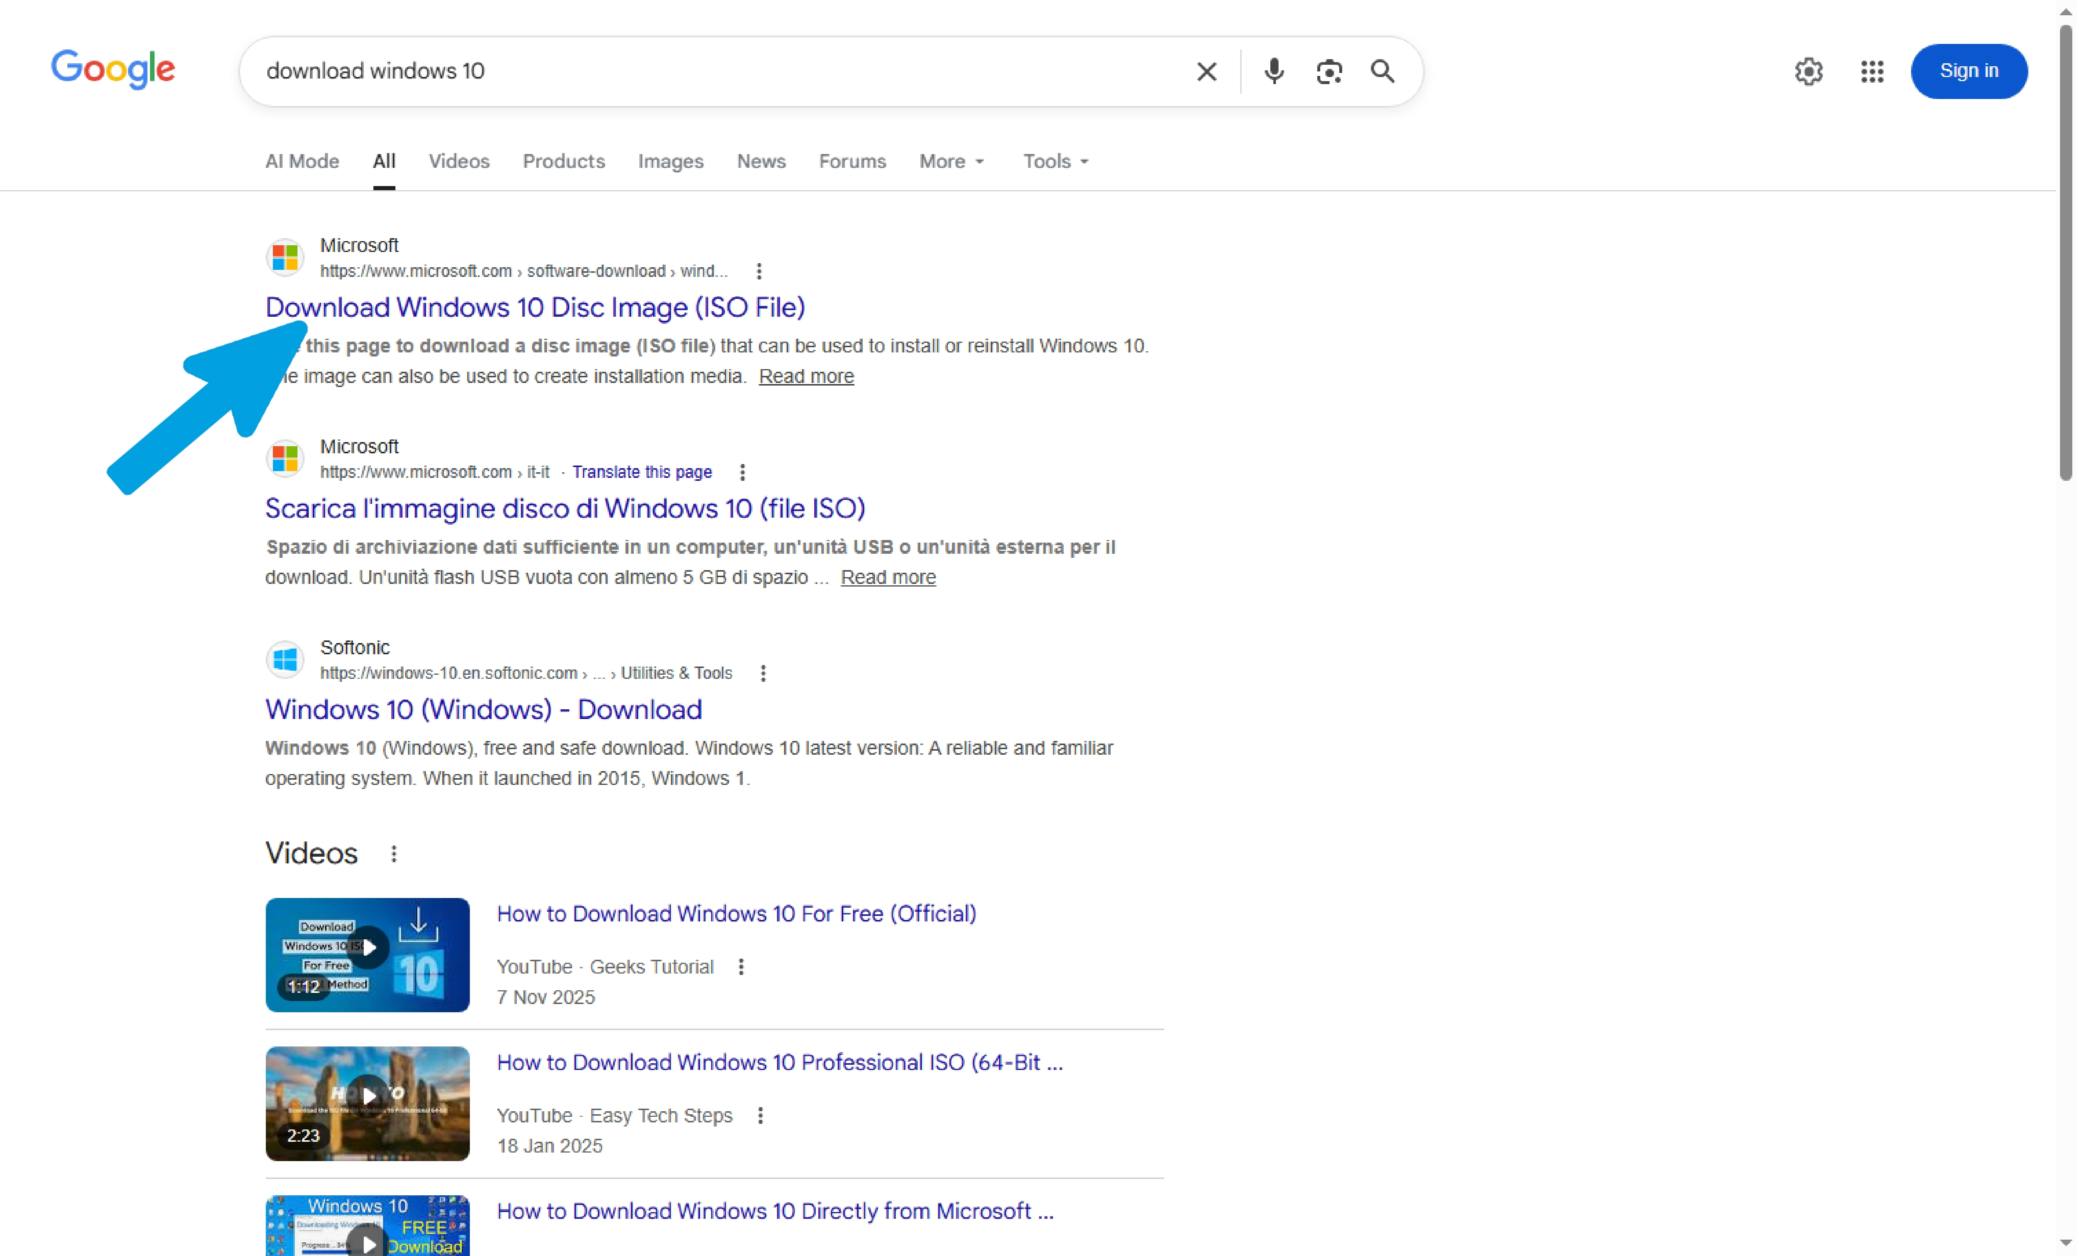Click scrollbar down arrow
Screen dimensions: 2079x1256
click(2066, 1243)
